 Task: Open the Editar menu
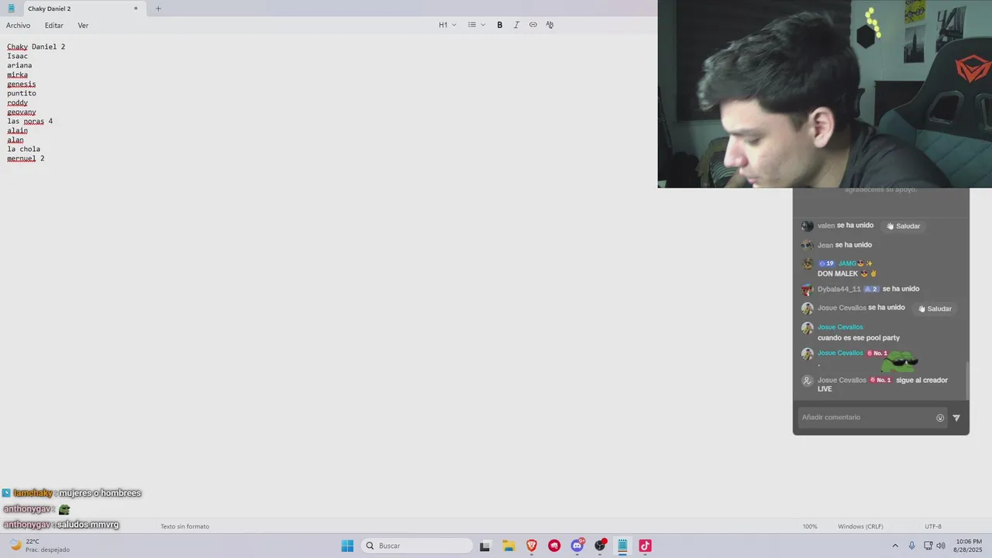(53, 26)
